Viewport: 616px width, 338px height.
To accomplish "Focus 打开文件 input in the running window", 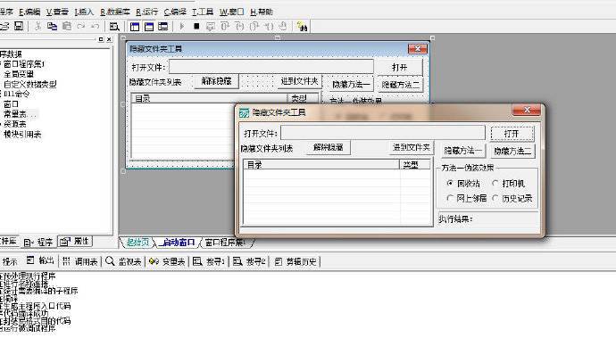I will 383,133.
